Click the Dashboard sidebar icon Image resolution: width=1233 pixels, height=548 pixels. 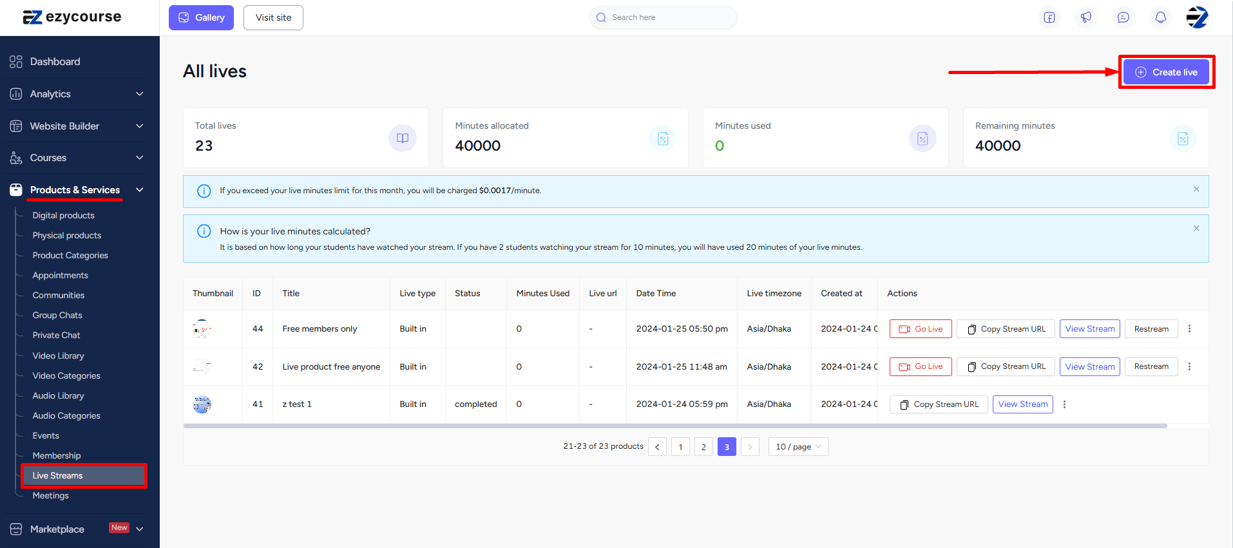[x=16, y=62]
